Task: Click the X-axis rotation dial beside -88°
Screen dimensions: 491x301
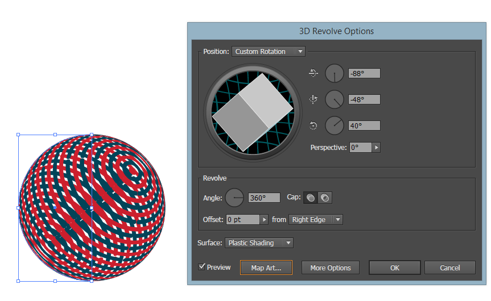Action: (x=335, y=73)
